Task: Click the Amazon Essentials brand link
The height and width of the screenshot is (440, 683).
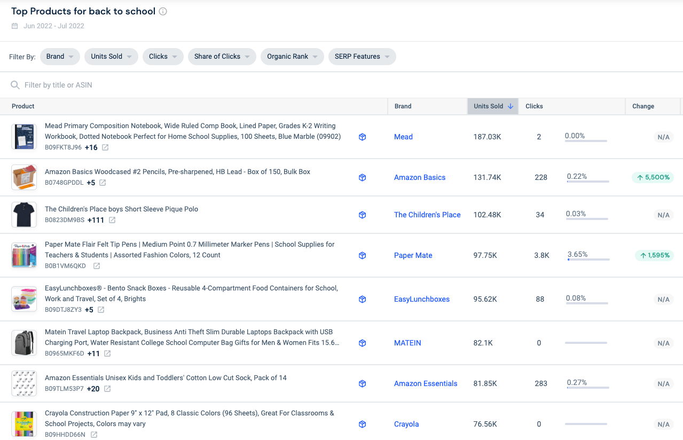Action: [425, 383]
